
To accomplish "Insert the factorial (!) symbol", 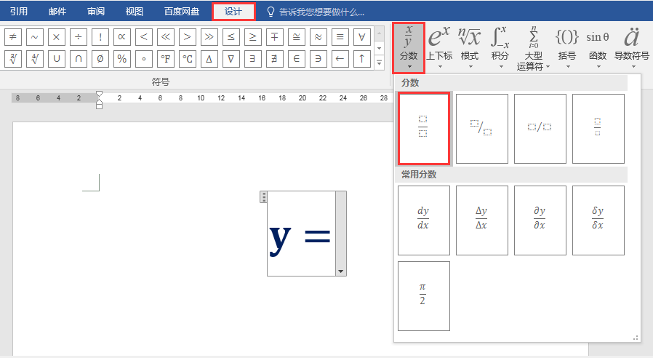I will click(100, 36).
